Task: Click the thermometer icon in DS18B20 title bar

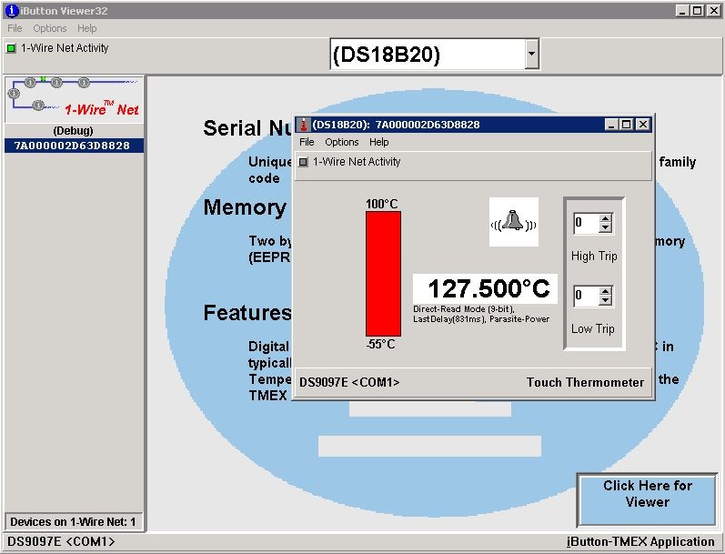Action: (304, 125)
